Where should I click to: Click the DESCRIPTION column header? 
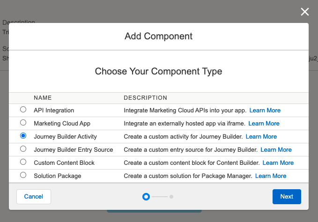[145, 98]
